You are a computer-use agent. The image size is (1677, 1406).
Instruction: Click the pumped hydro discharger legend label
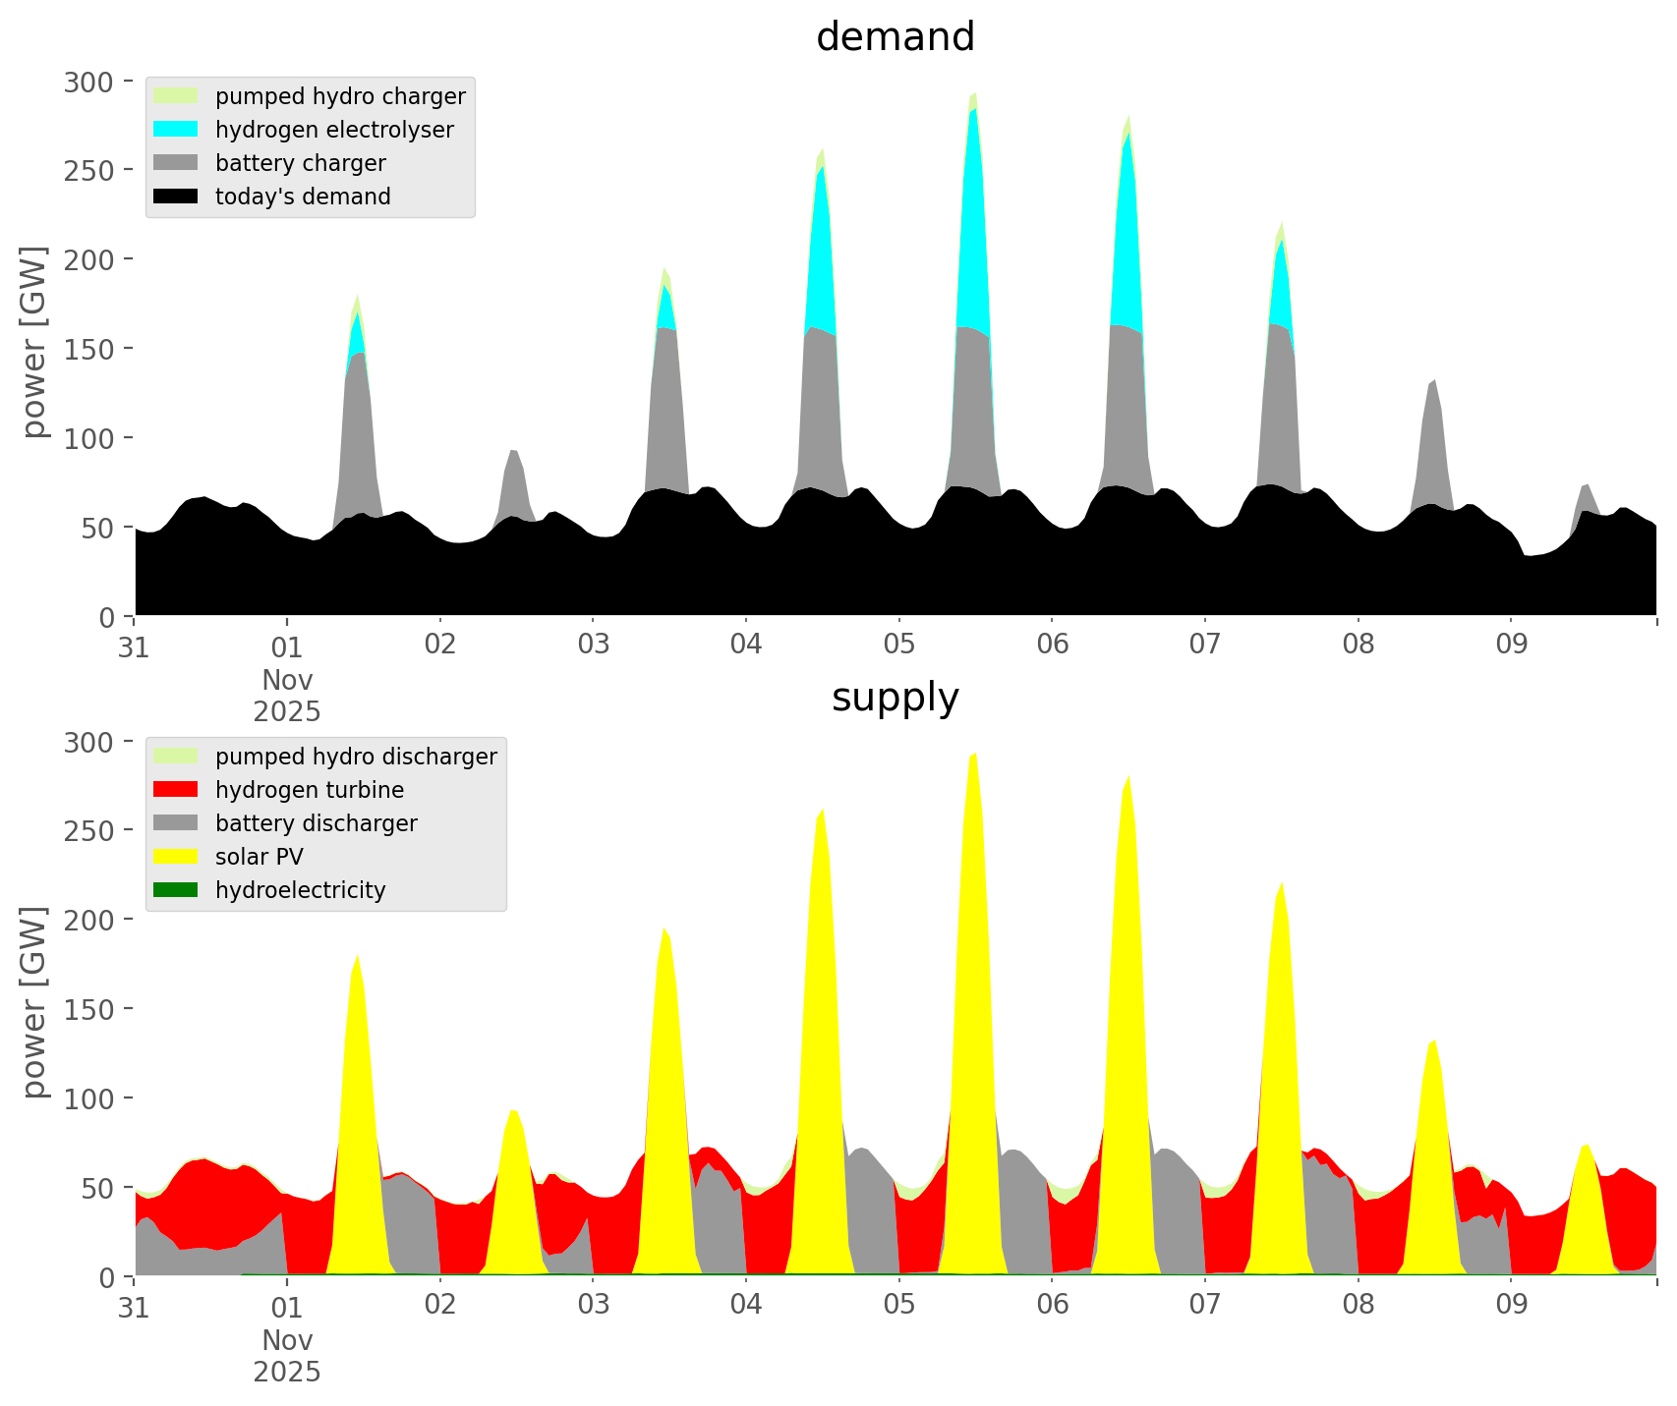click(x=356, y=757)
